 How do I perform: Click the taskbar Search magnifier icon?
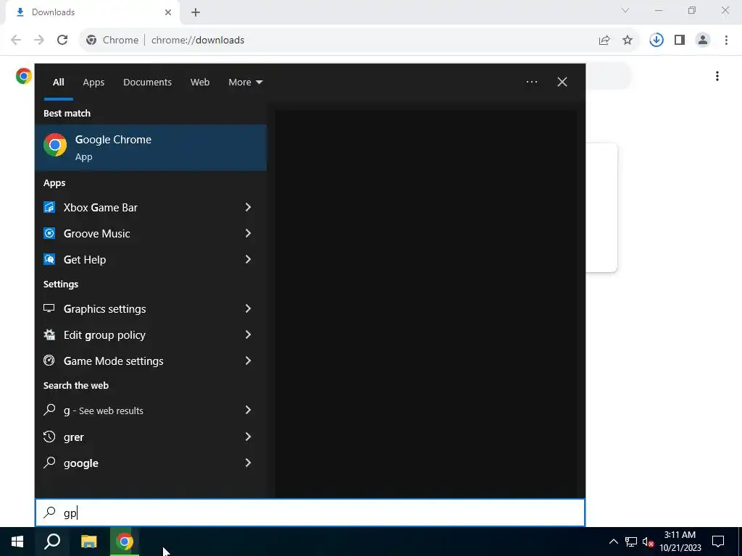coord(52,542)
